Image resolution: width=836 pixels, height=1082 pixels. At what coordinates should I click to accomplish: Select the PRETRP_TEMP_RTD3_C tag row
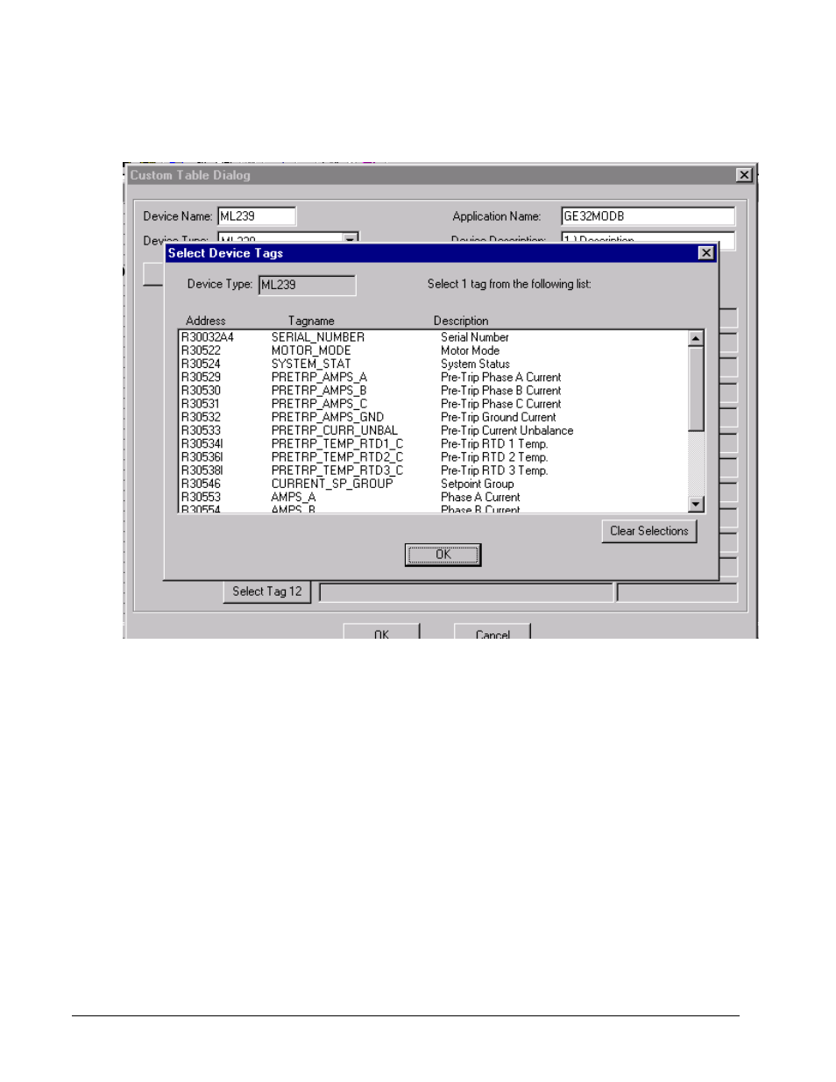coord(433,470)
